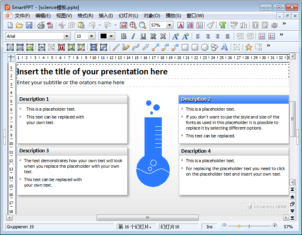Image resolution: width=302 pixels, height=235 pixels.
Task: Open AutoShapes gallery icon
Action: pos(214,47)
